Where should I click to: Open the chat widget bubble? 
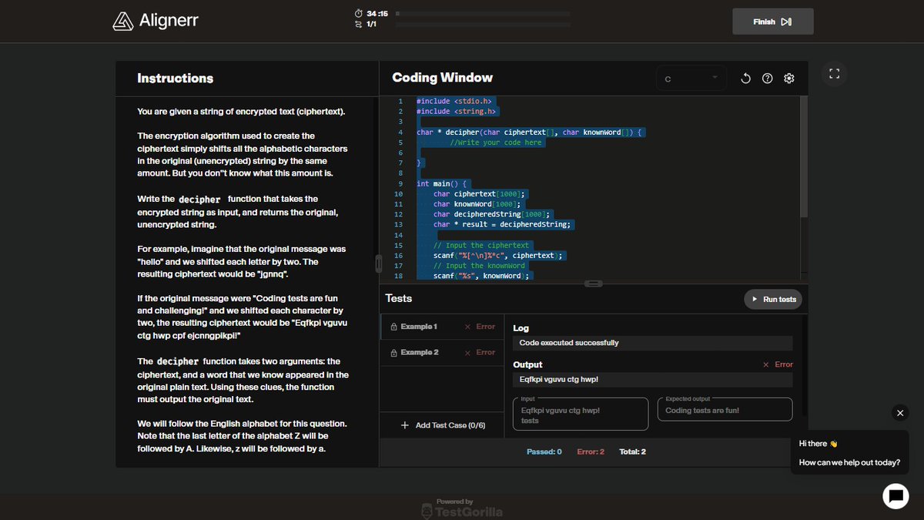pyautogui.click(x=896, y=496)
